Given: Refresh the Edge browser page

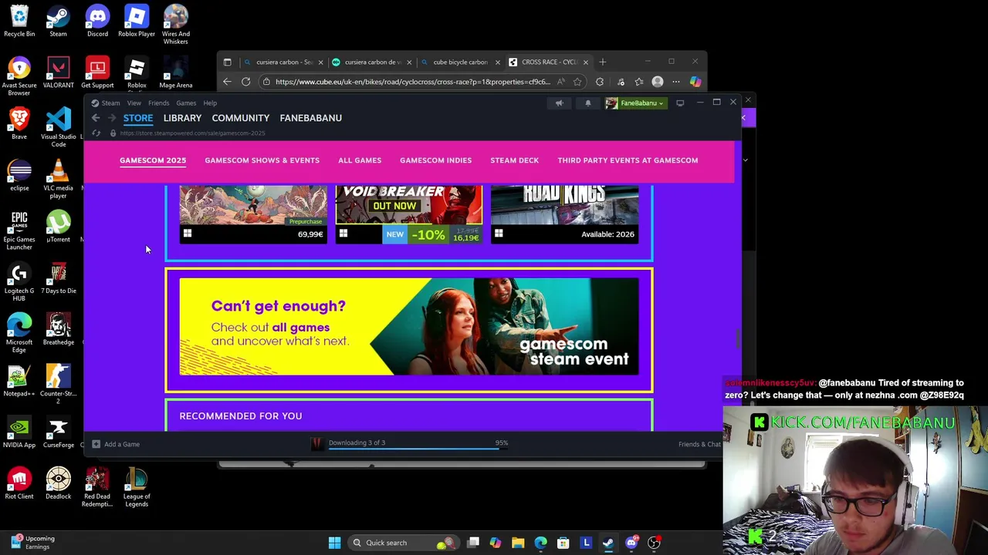Looking at the screenshot, I should 245,82.
